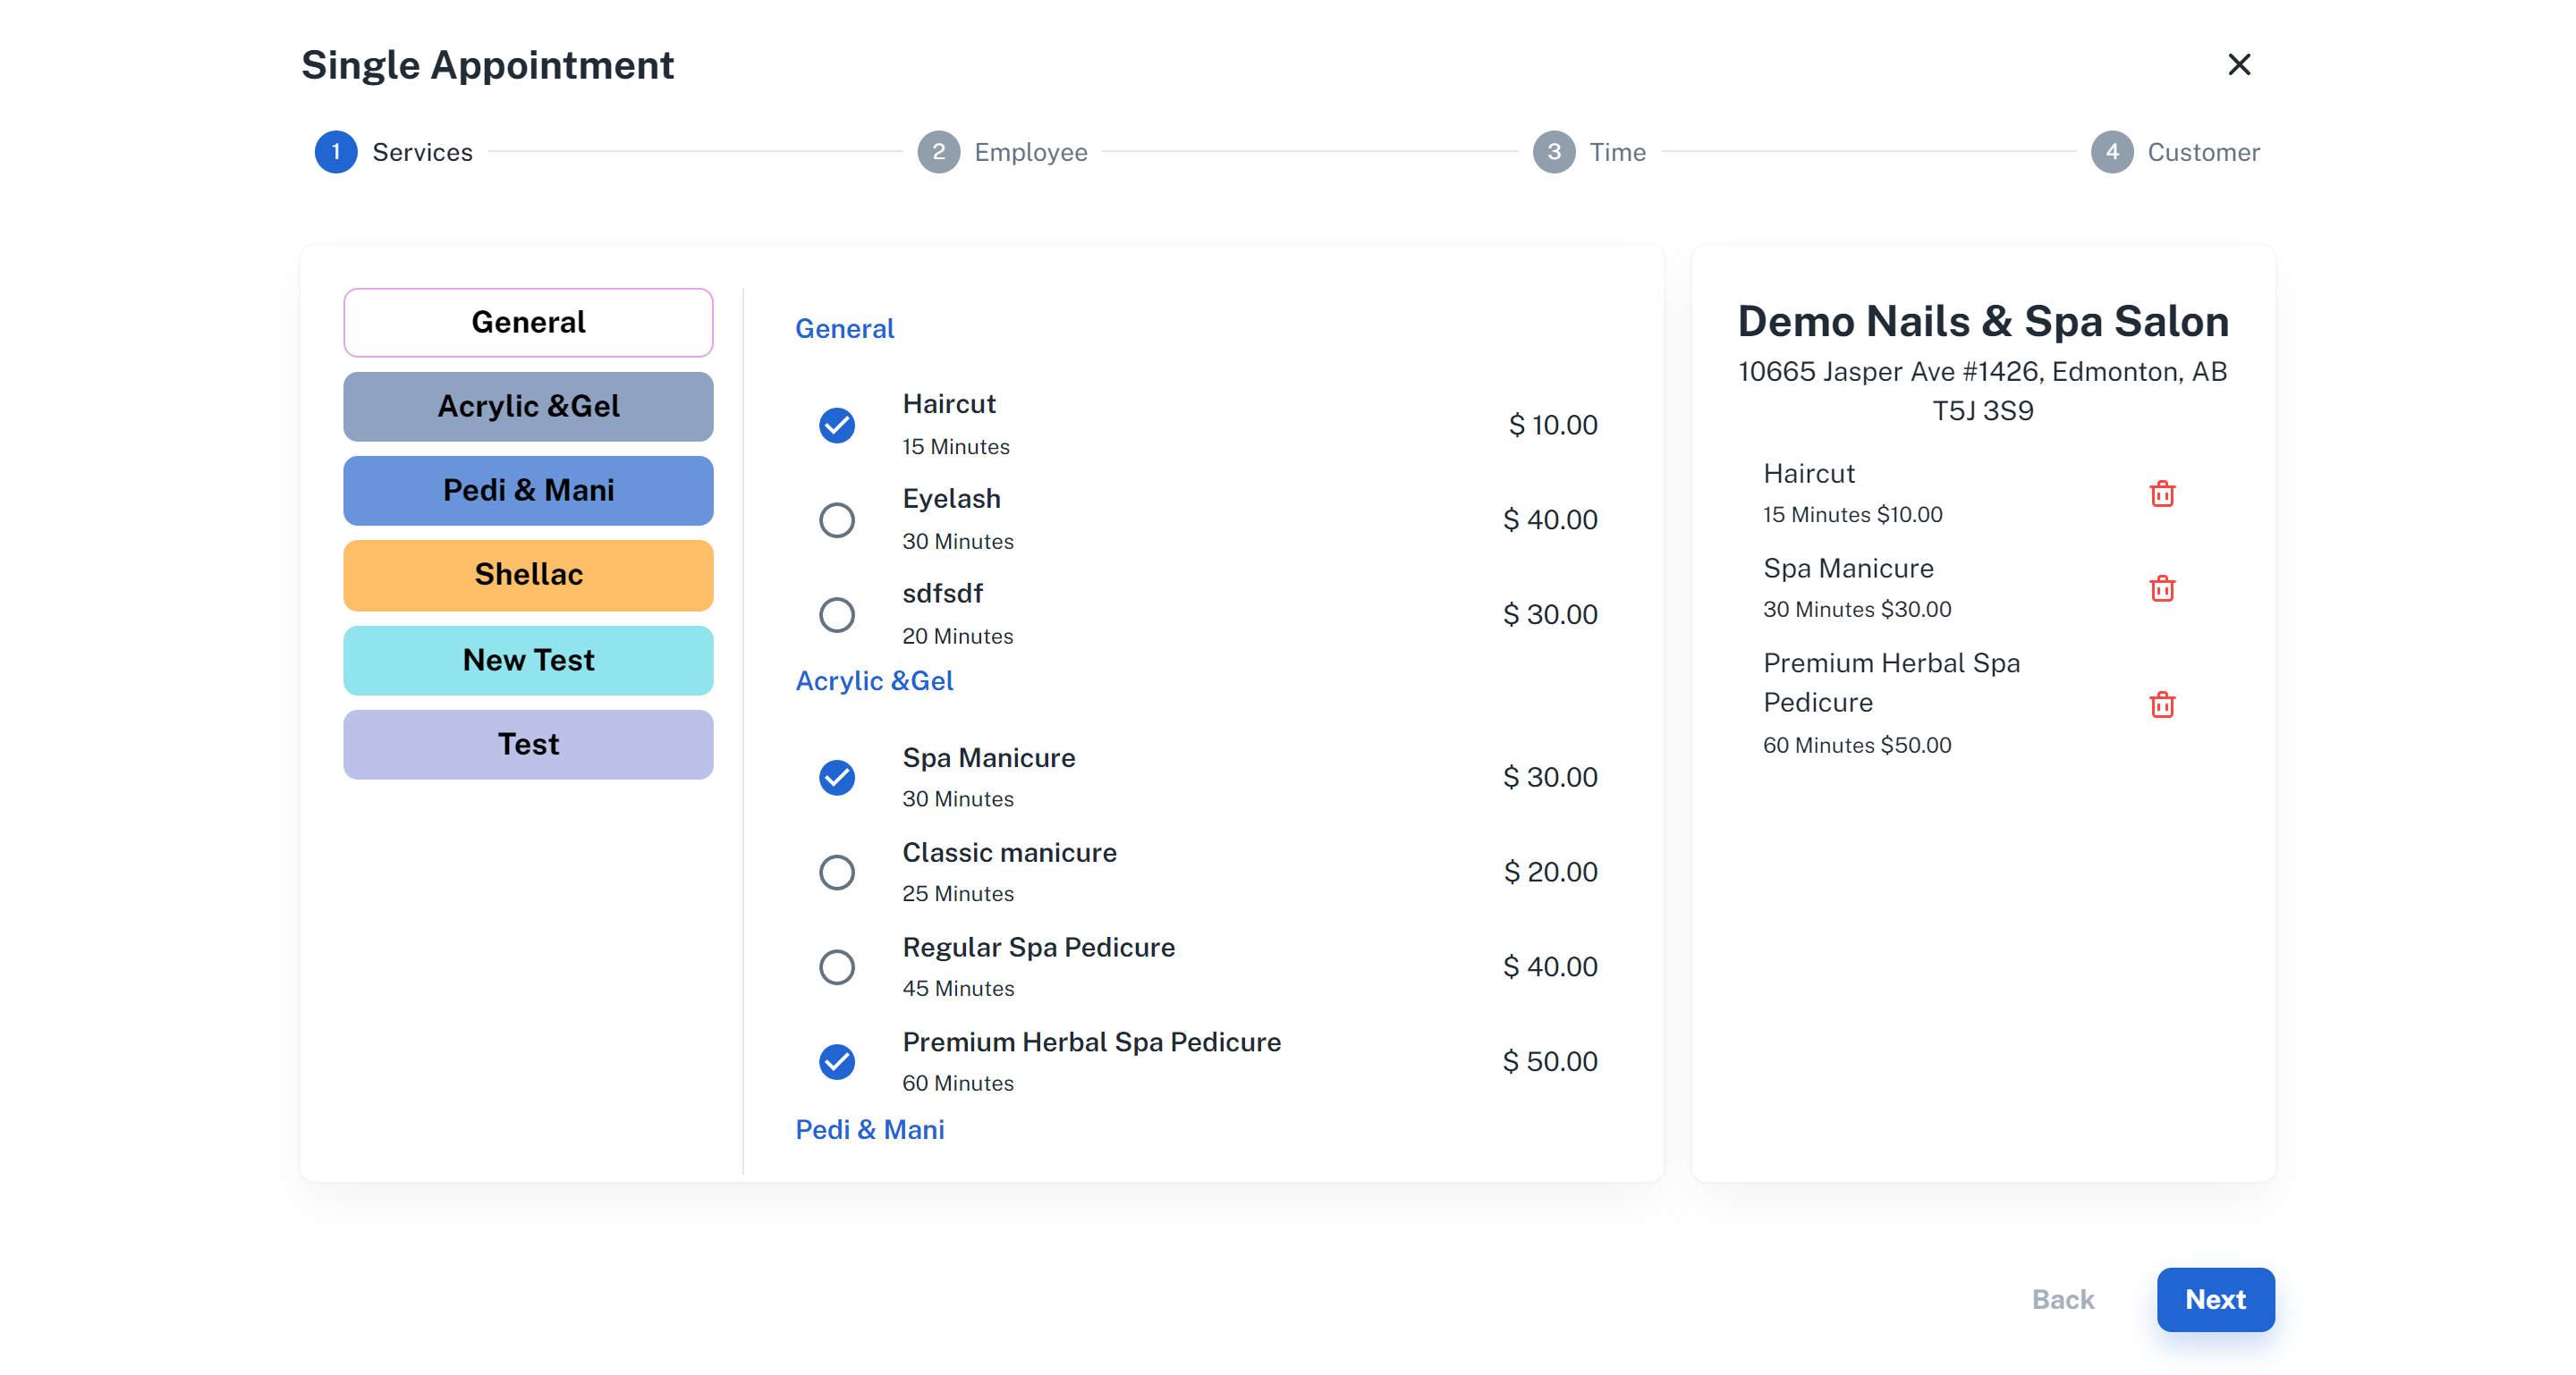This screenshot has height=1375, width=2576.
Task: Delete Premium Herbal Spa Pedicure via trash icon
Action: (2161, 704)
